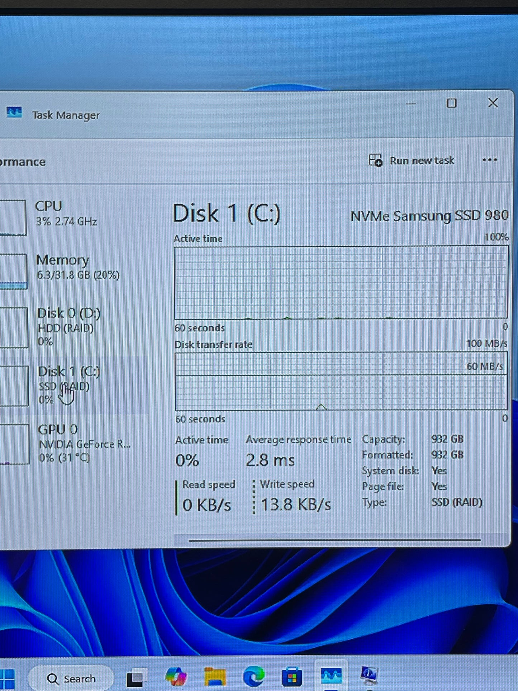Click the Type 'SSD (RAID)' value

coord(457,502)
